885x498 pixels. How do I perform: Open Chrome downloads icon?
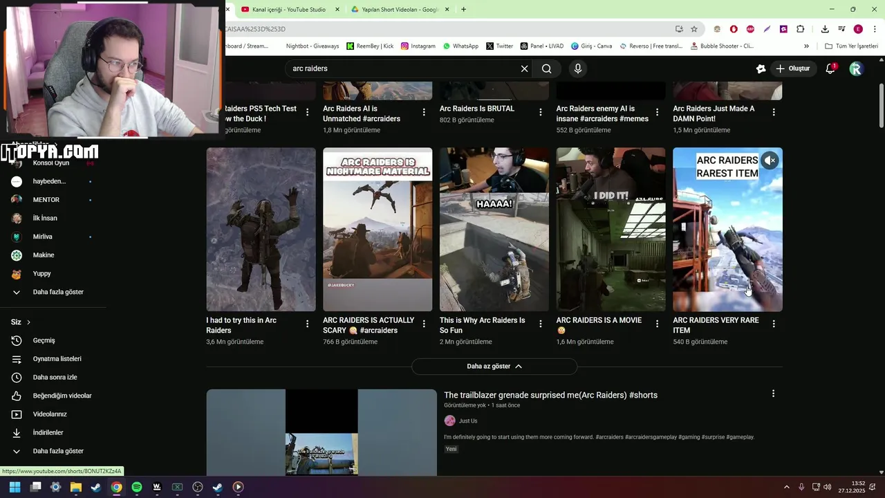coord(825,29)
